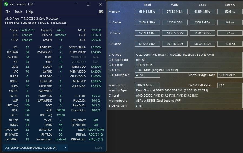Click the PowerDown Enabled value

tap(61, 139)
